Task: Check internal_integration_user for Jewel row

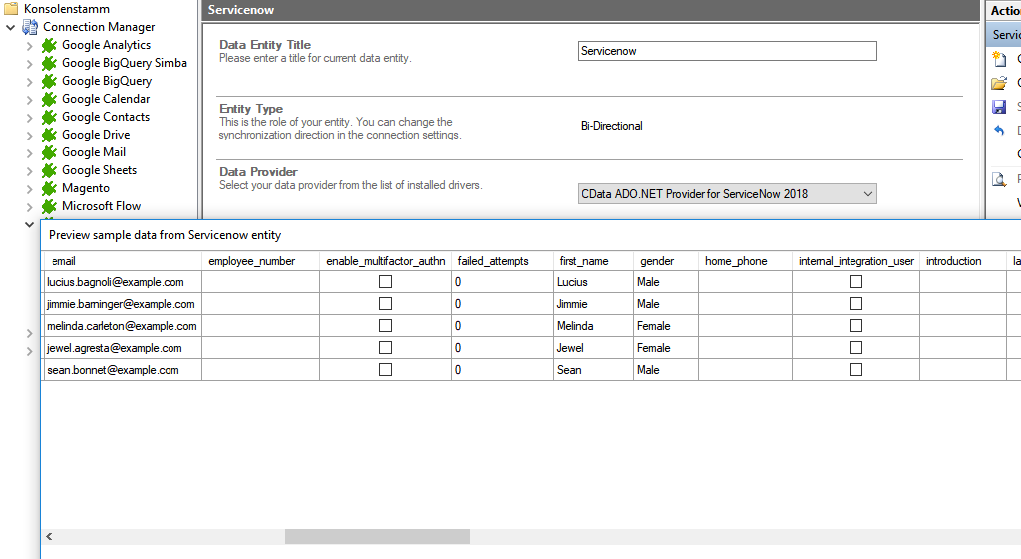Action: pyautogui.click(x=856, y=348)
